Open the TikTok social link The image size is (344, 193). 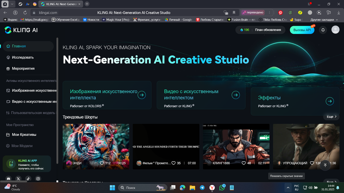click(28, 178)
